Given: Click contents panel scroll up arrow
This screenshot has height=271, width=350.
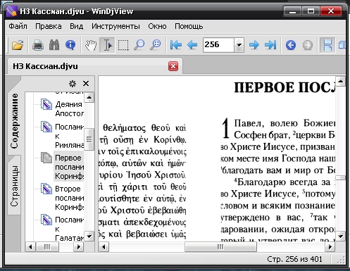Looking at the screenshot, I should (x=89, y=97).
